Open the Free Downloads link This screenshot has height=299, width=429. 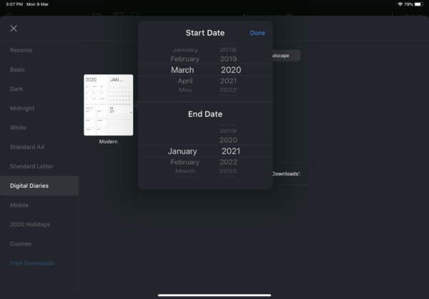(32, 263)
